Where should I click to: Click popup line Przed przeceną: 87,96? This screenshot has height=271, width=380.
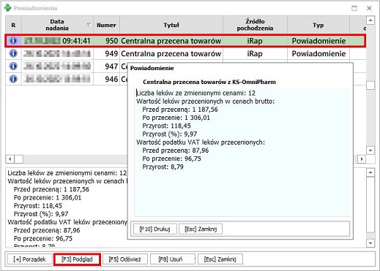click(176, 150)
